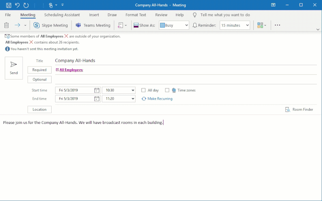This screenshot has width=322, height=201.
Task: Open the Start time calendar picker icon
Action: point(97,90)
